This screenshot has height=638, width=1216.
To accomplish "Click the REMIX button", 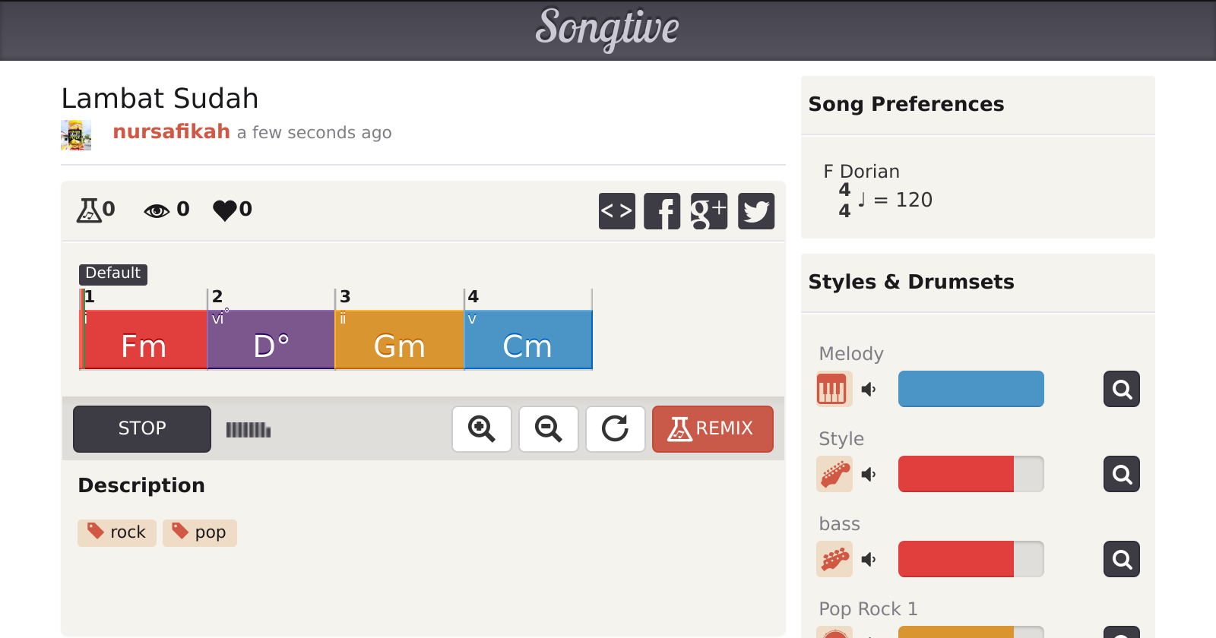I will click(712, 429).
